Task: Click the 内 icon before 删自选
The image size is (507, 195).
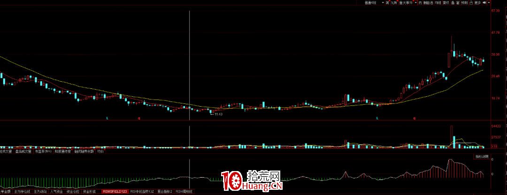Action: [420, 3]
